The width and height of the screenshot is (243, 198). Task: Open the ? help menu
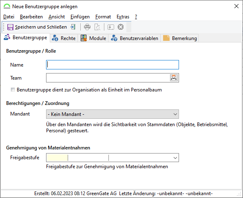click(x=136, y=17)
